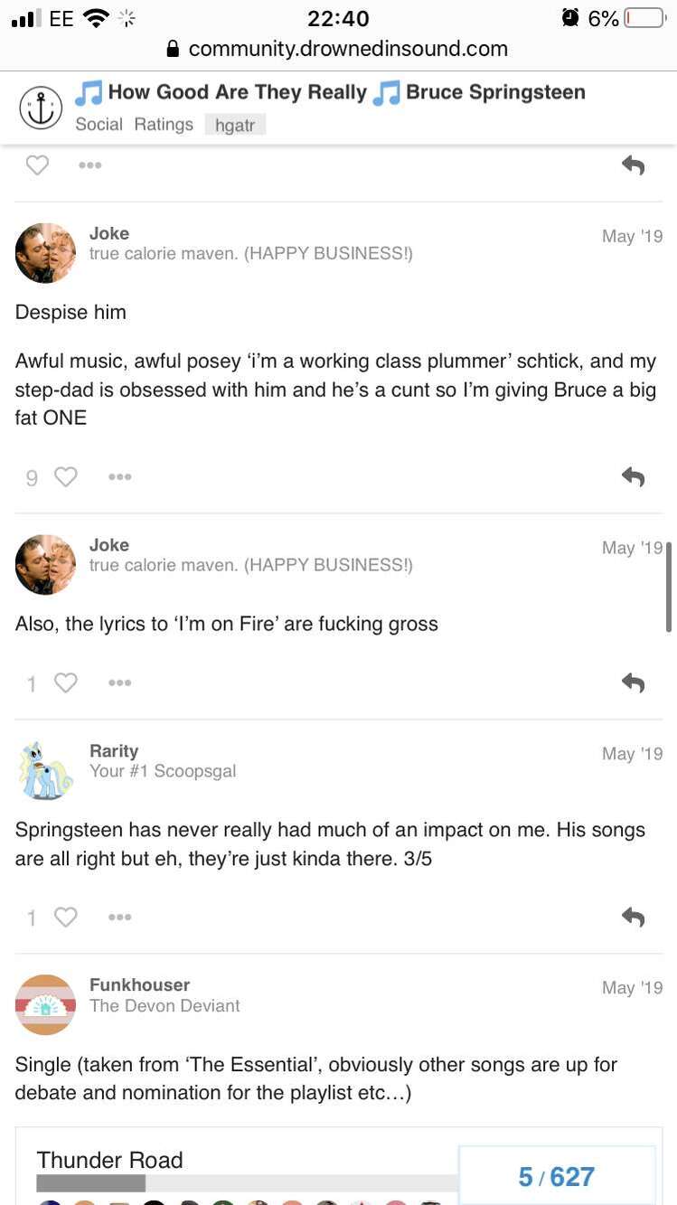Open more actions menu on Rarity's post
The width and height of the screenshot is (677, 1205).
click(x=119, y=917)
